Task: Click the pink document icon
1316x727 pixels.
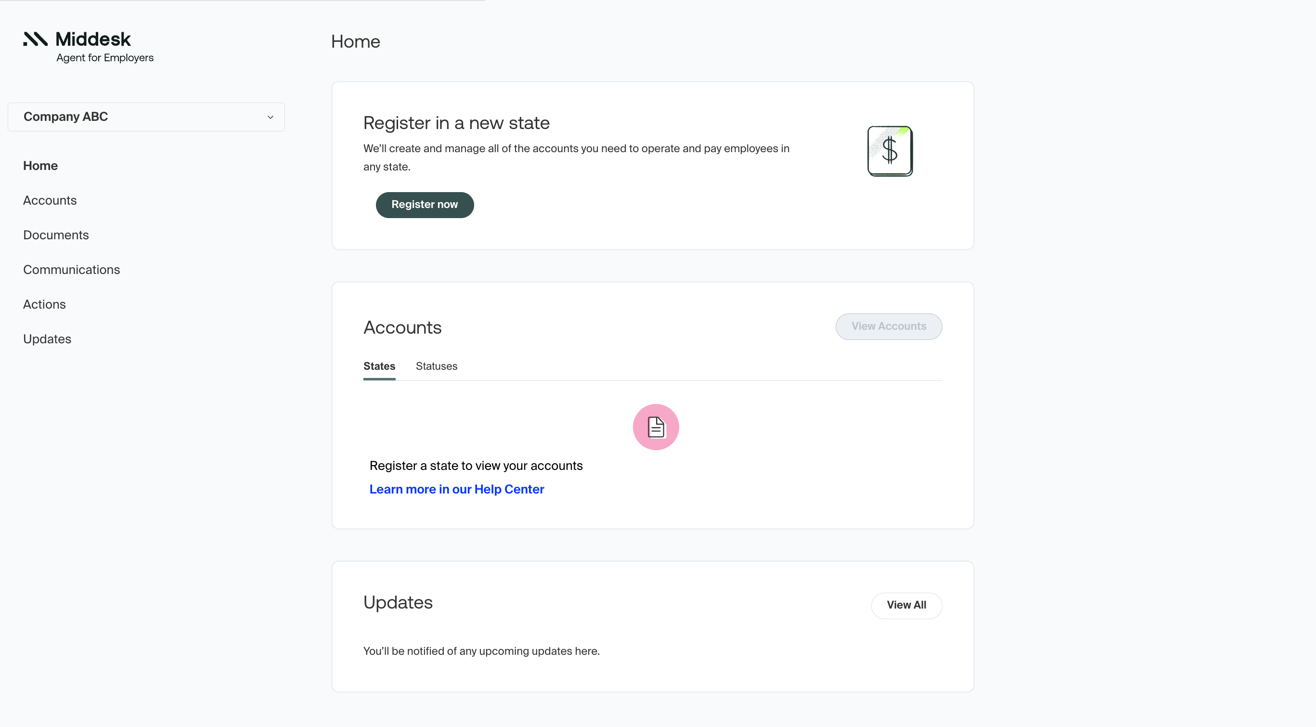Action: pyautogui.click(x=656, y=427)
